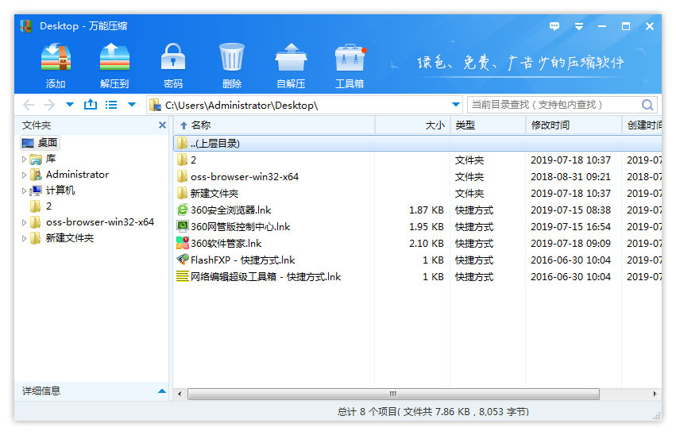This screenshot has width=676, height=435.
Task: Open the 工具箱 (Toolbox) icon
Action: pos(350,59)
